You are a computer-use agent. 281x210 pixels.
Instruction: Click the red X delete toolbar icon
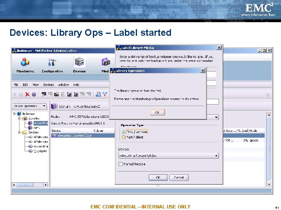point(27,94)
